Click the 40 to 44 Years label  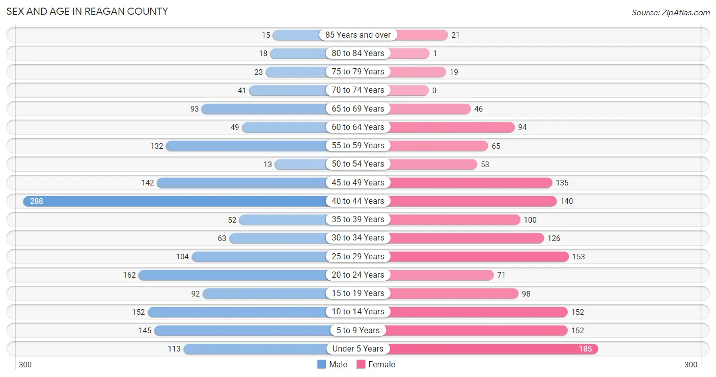358,201
